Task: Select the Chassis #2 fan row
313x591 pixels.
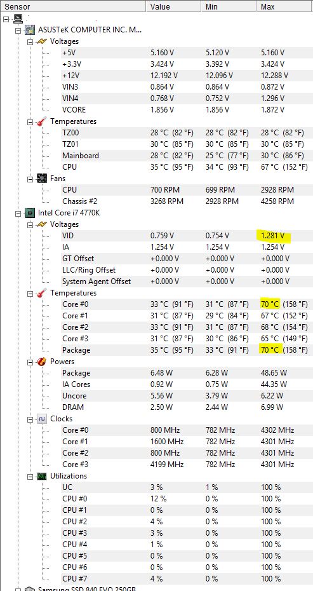Action: (177, 201)
